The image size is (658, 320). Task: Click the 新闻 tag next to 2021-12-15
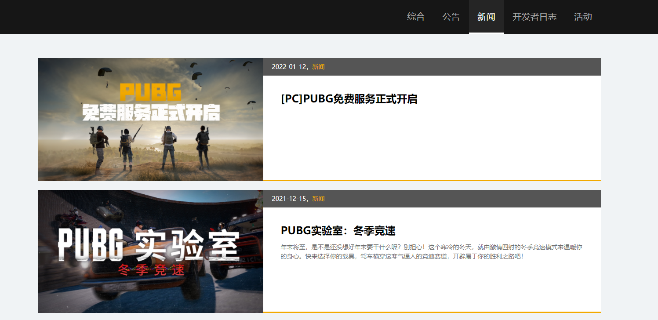(x=318, y=199)
